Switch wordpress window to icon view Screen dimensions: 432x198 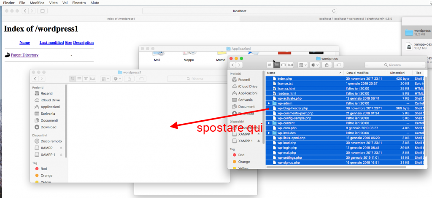click(x=270, y=65)
